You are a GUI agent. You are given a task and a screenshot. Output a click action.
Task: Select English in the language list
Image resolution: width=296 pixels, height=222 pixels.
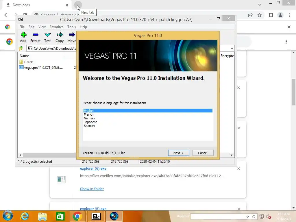[148, 111]
